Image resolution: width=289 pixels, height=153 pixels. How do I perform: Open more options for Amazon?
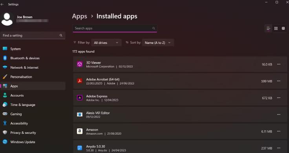pos(279,131)
